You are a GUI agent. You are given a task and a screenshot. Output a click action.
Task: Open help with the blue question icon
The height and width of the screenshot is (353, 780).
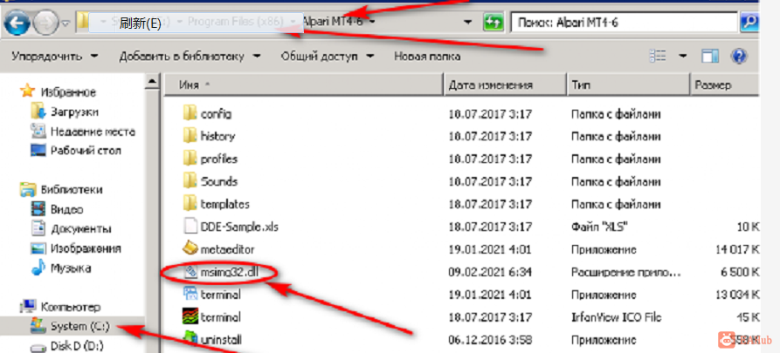pyautogui.click(x=739, y=56)
